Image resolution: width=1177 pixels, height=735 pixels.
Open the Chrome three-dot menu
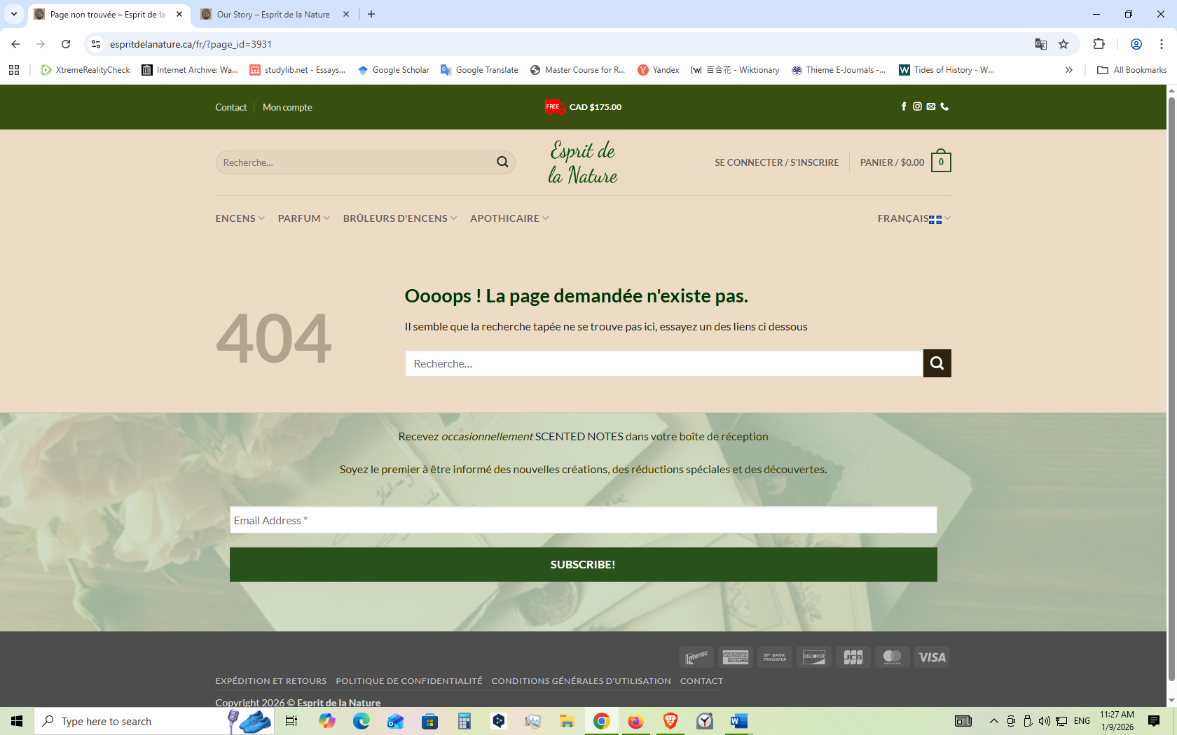click(1162, 44)
